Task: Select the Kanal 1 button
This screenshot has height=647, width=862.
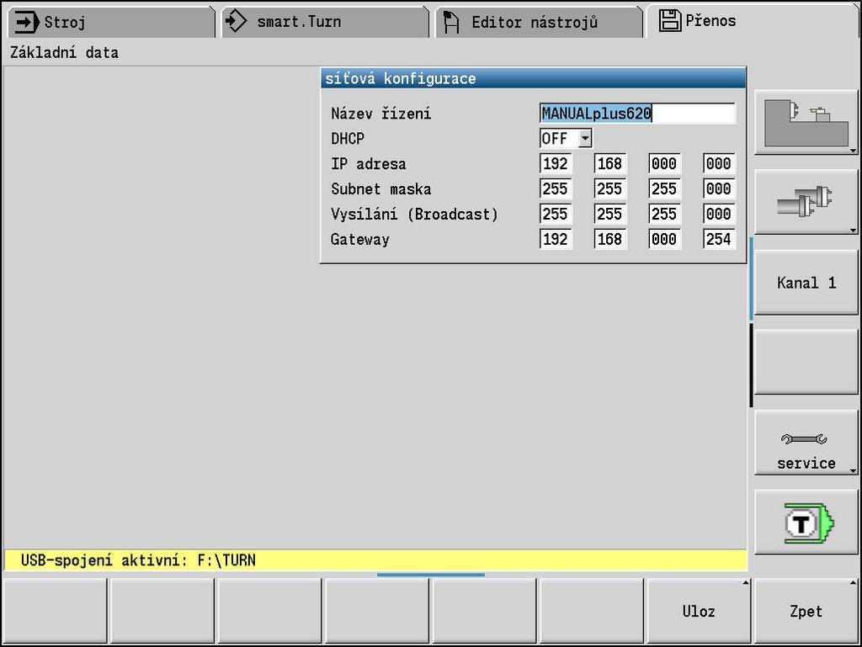Action: [x=806, y=283]
